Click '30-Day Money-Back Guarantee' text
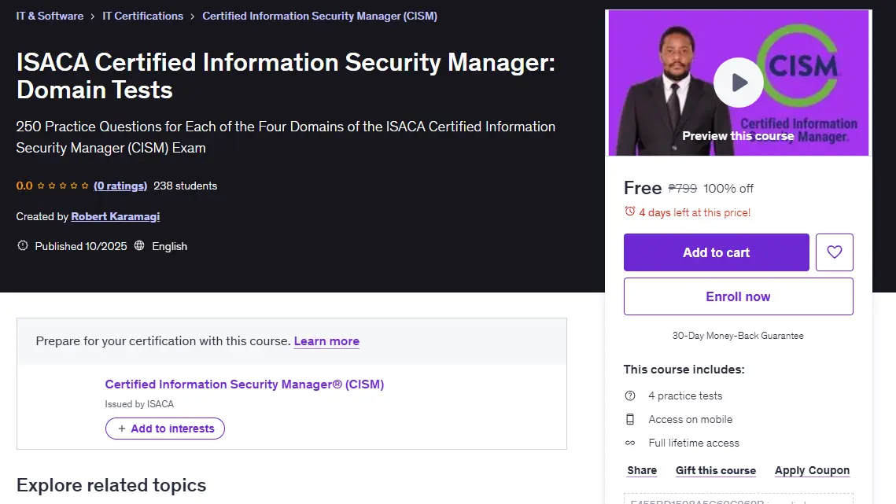The width and height of the screenshot is (896, 504). click(x=738, y=336)
